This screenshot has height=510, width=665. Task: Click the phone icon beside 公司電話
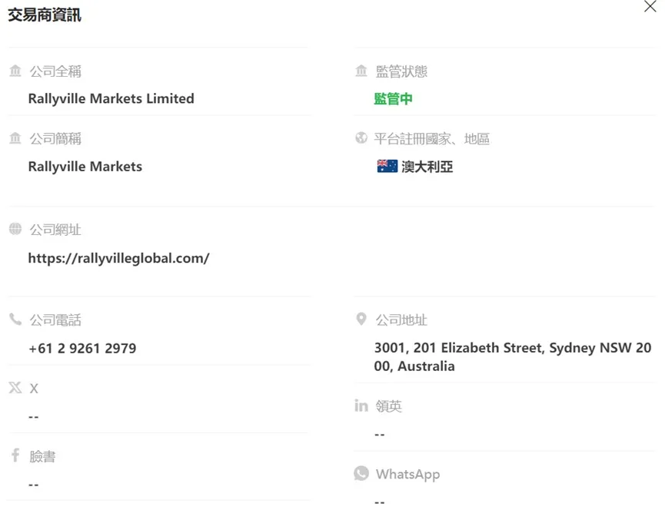15,319
